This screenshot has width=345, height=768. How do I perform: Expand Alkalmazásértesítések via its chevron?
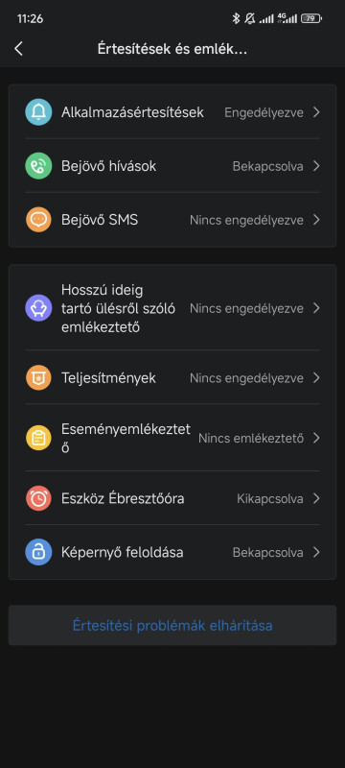point(316,112)
